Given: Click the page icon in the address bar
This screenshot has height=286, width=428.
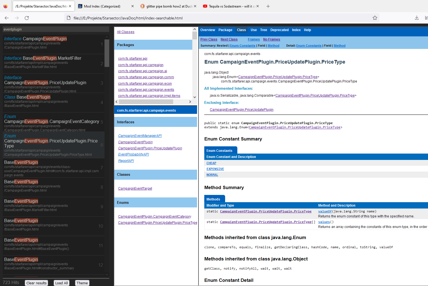Looking at the screenshot, I should click(x=69, y=18).
